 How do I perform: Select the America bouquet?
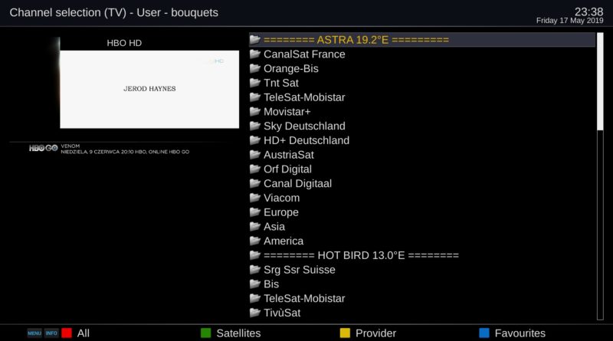pos(422,241)
